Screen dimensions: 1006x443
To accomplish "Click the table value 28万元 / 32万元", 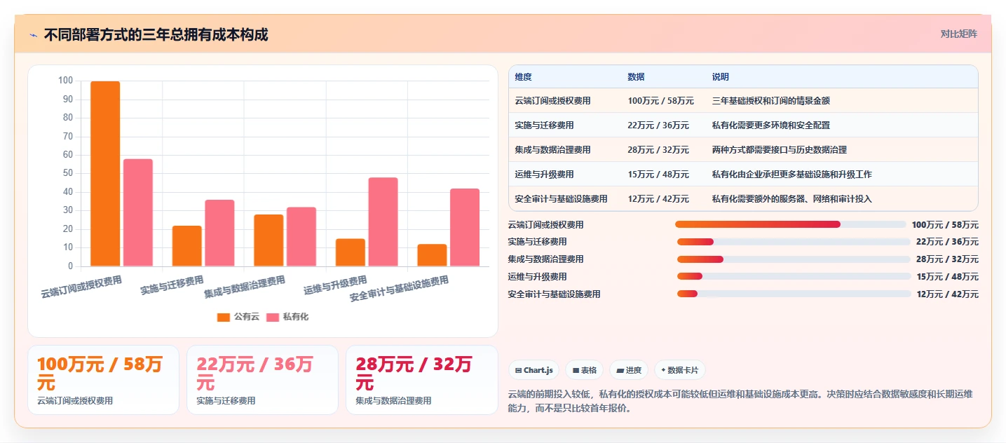I will [x=658, y=150].
